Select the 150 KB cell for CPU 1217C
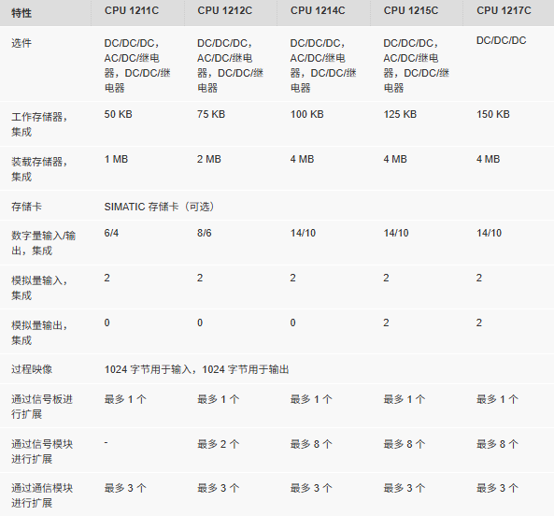 (493, 114)
